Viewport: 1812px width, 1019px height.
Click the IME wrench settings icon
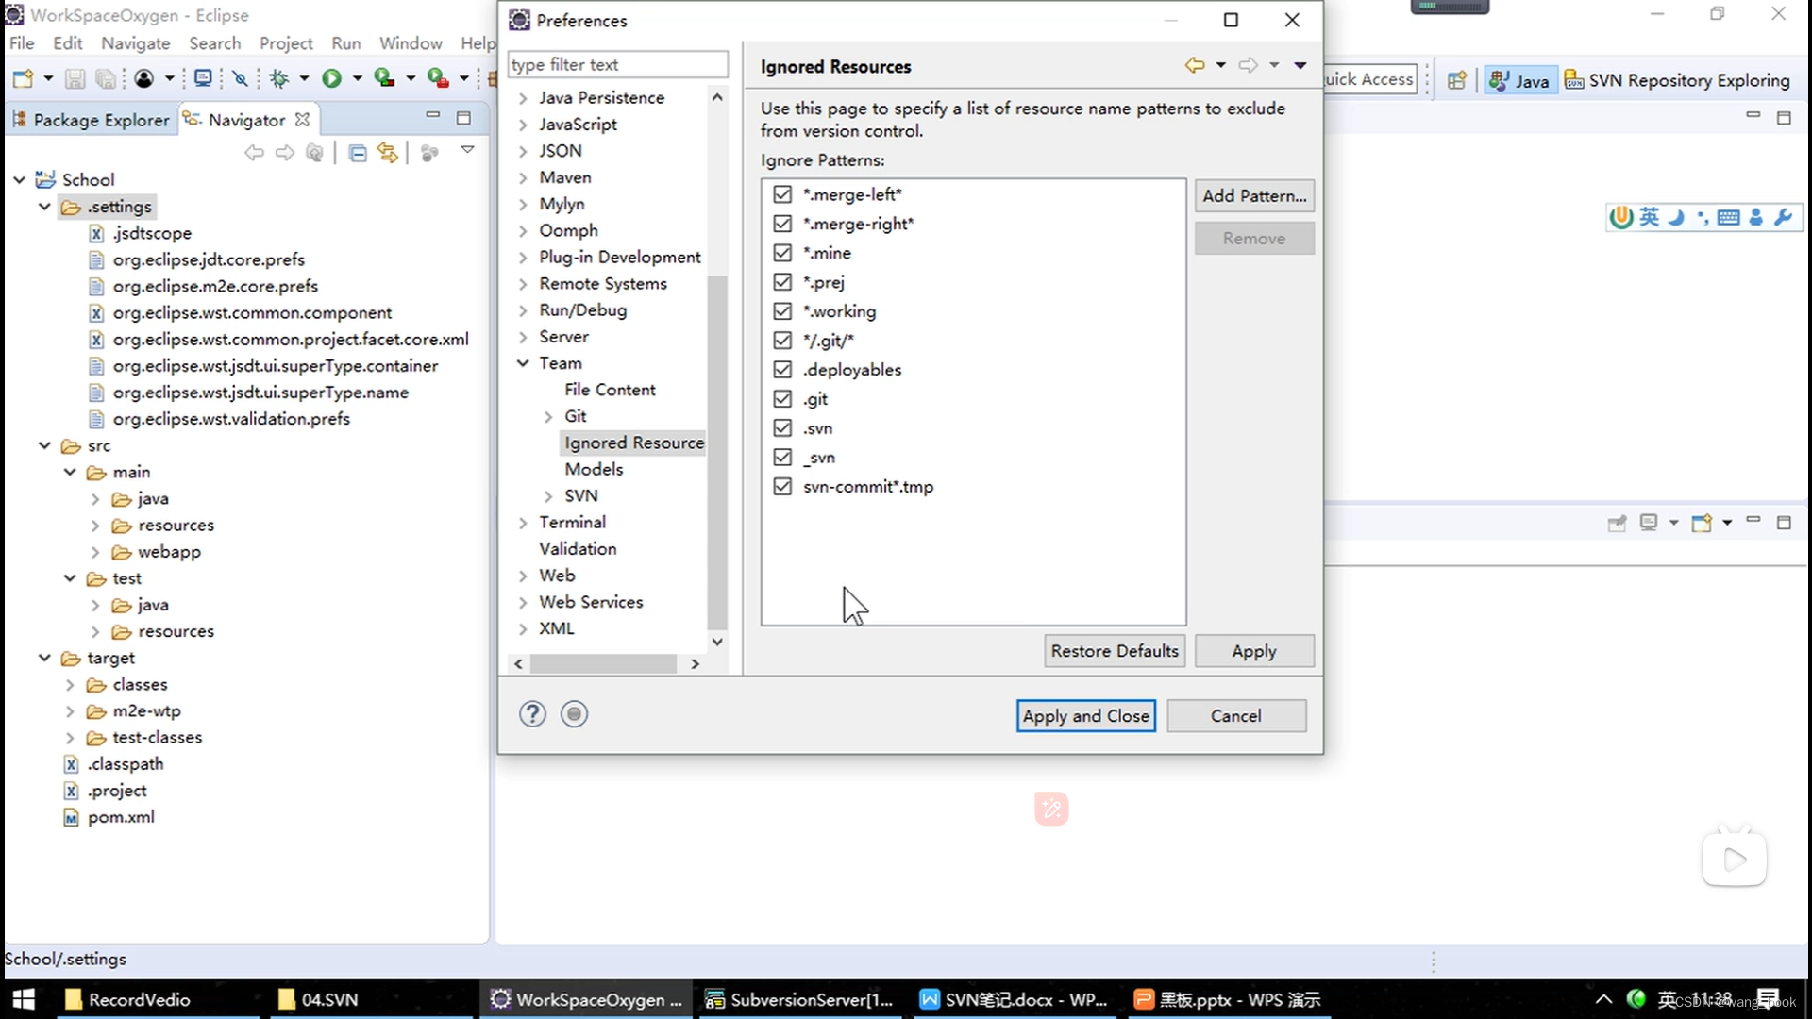pos(1783,218)
